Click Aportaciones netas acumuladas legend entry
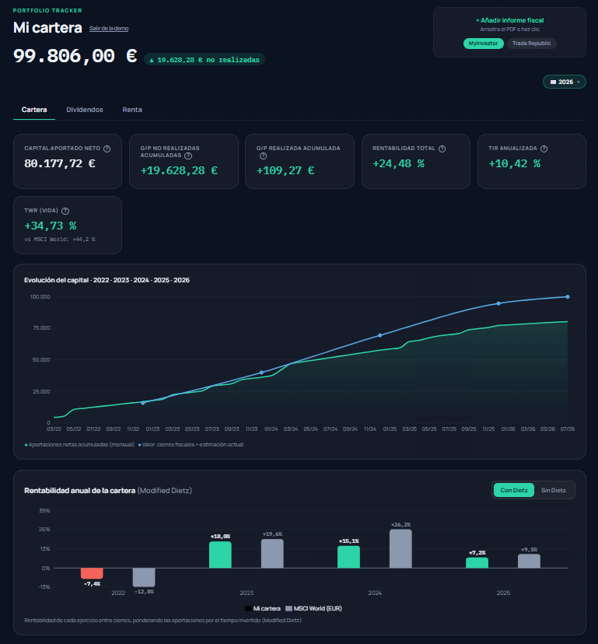Viewport: 598px width, 644px height. pyautogui.click(x=79, y=444)
